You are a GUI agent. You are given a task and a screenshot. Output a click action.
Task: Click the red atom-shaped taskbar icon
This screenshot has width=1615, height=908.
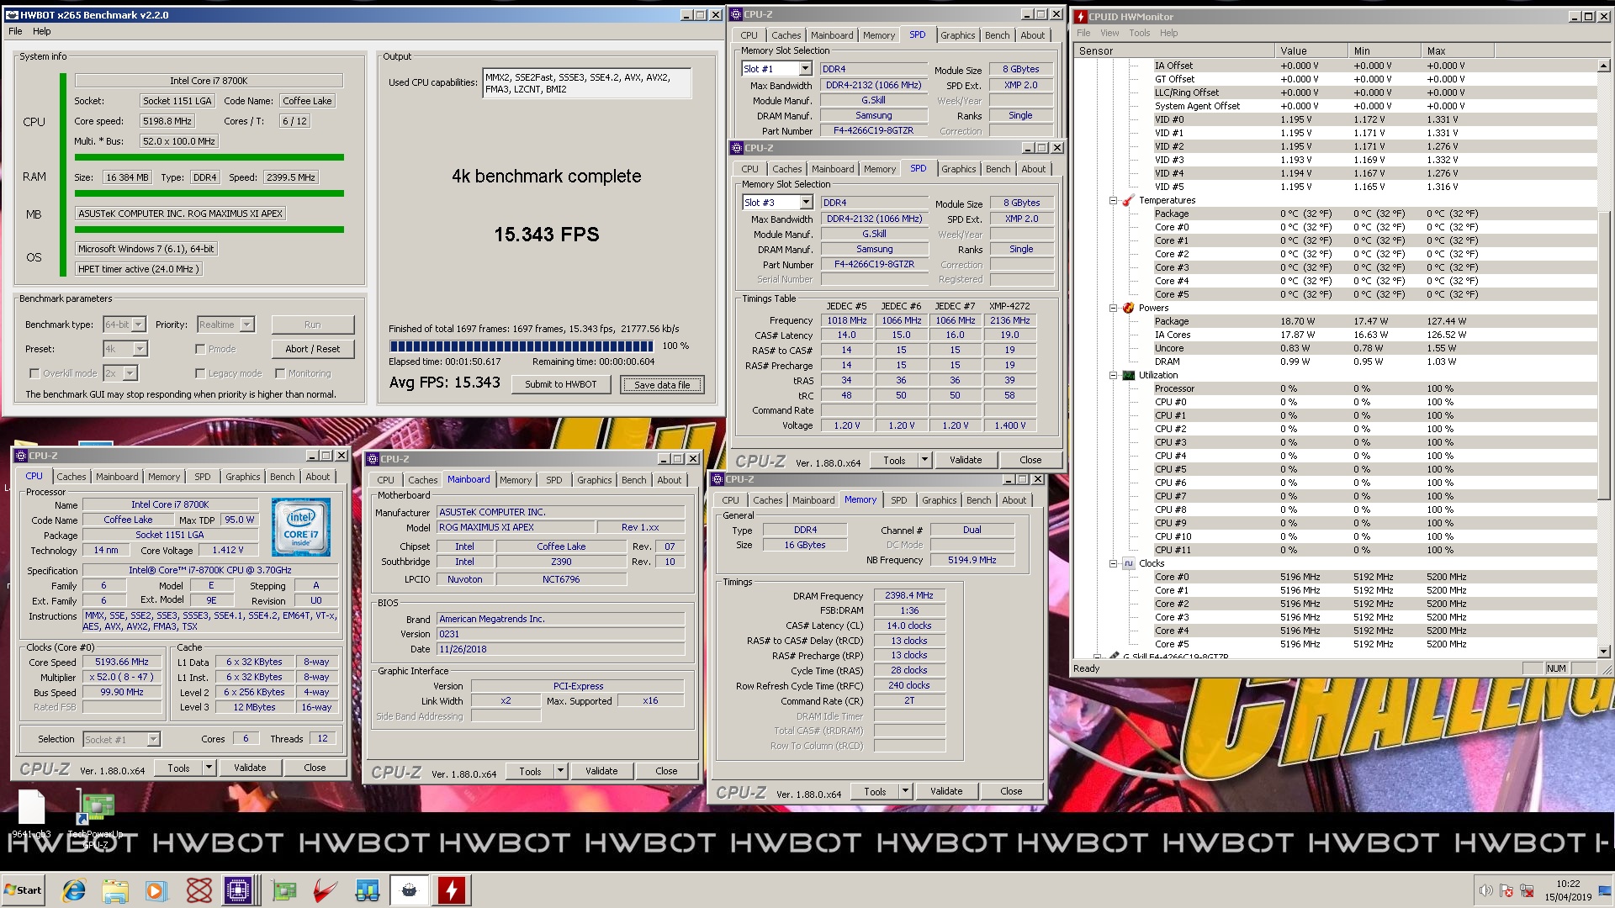(x=199, y=890)
